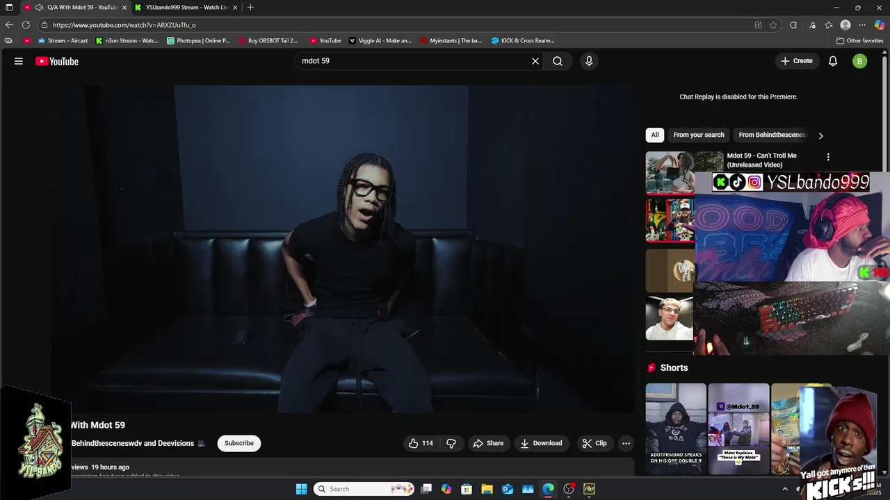Viewport: 890px width, 500px height.
Task: Add this page to favorites star
Action: click(773, 25)
